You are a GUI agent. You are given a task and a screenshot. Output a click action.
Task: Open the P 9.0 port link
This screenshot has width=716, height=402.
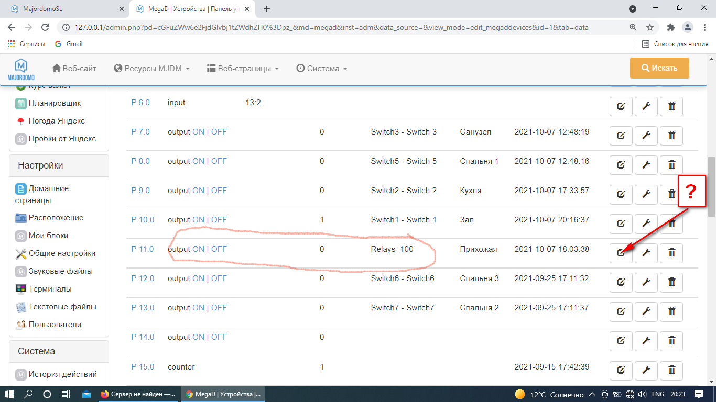[140, 191]
